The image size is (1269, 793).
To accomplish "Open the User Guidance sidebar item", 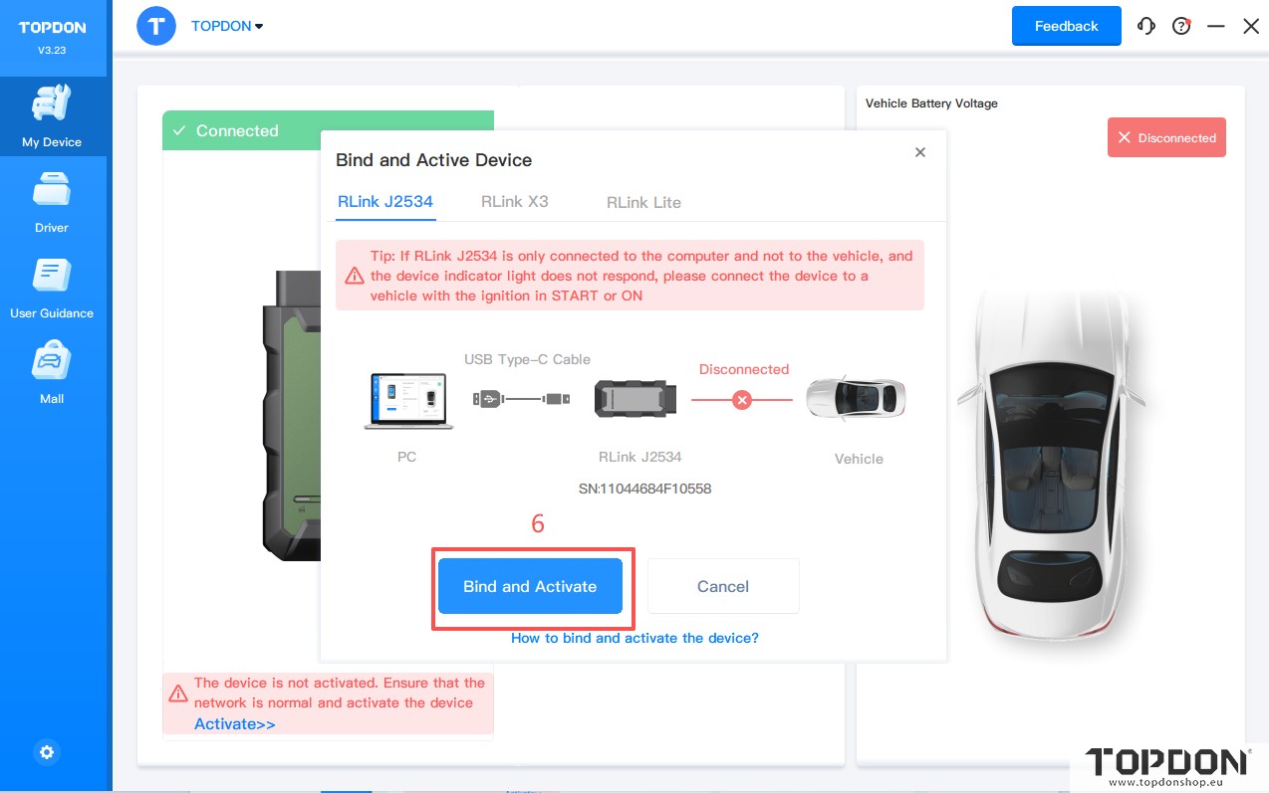I will (52, 289).
